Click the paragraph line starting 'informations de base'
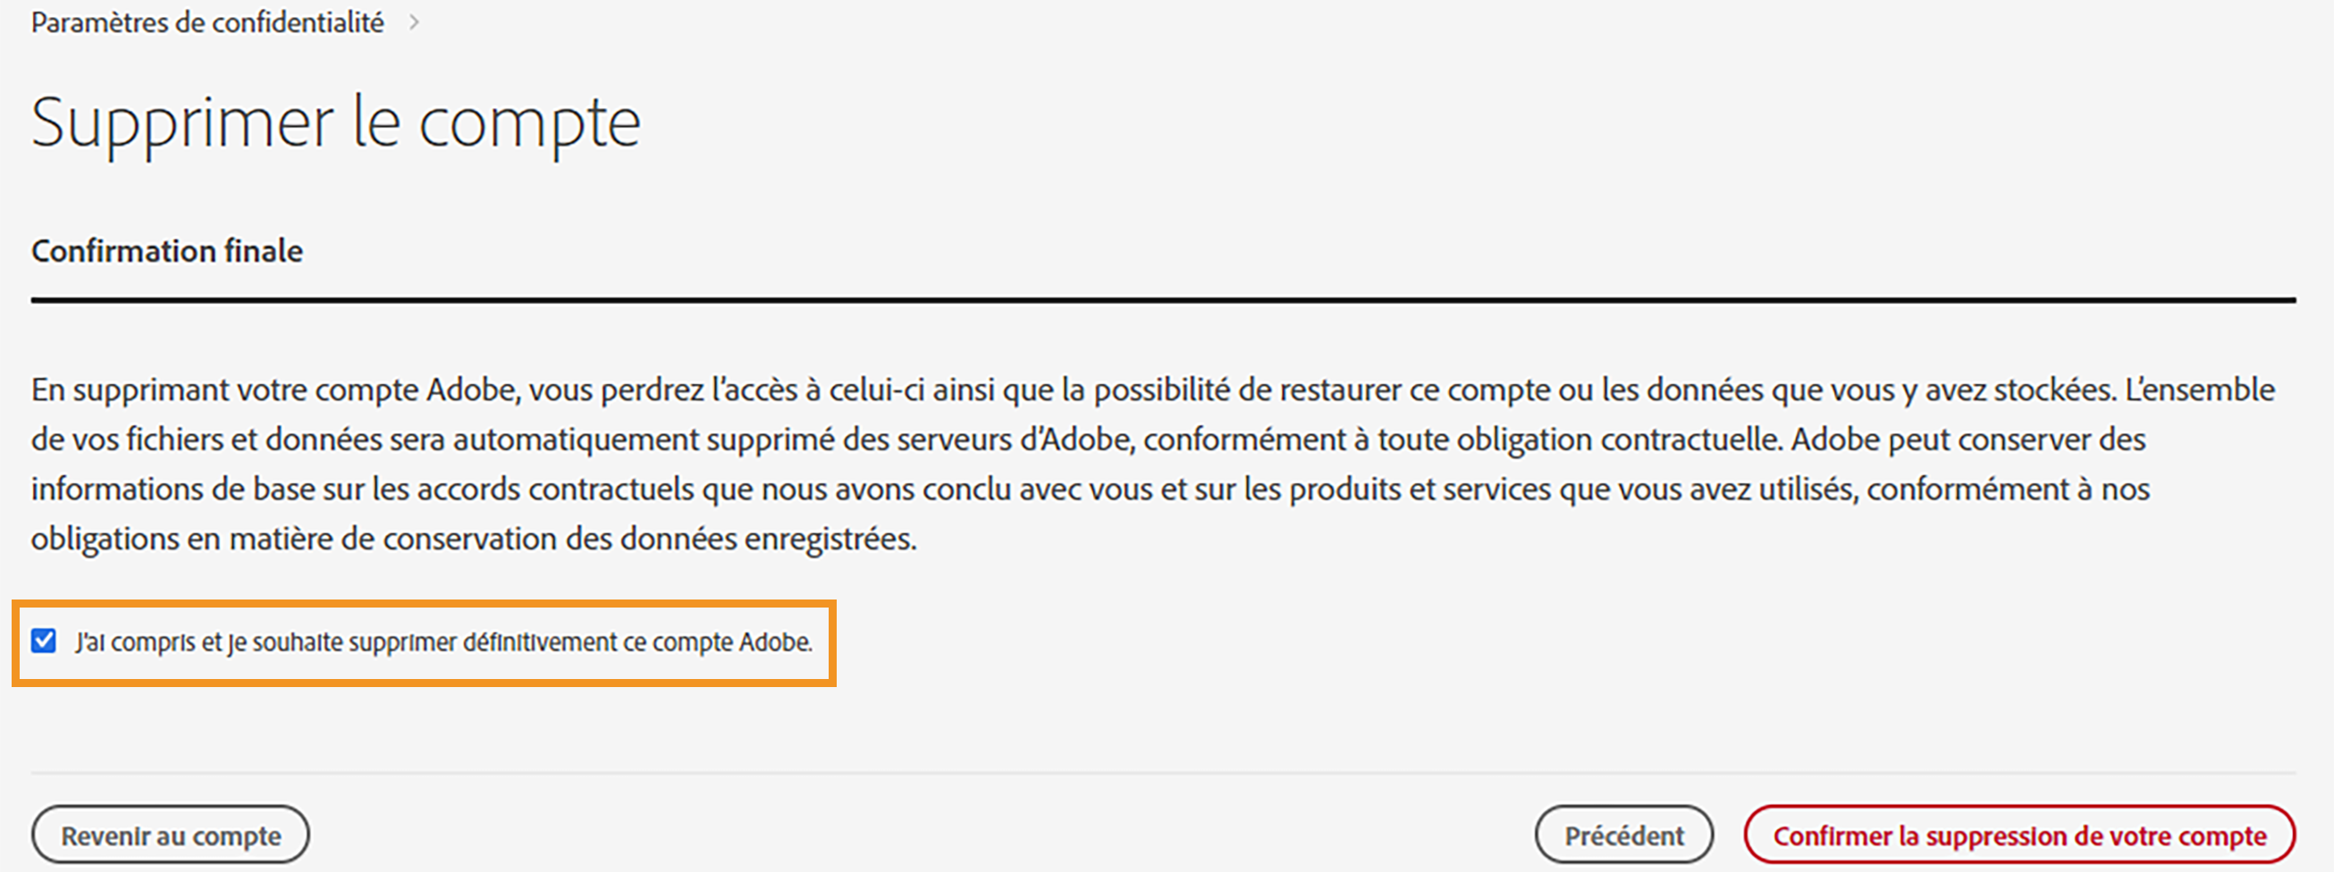Image resolution: width=2334 pixels, height=872 pixels. point(1087,489)
